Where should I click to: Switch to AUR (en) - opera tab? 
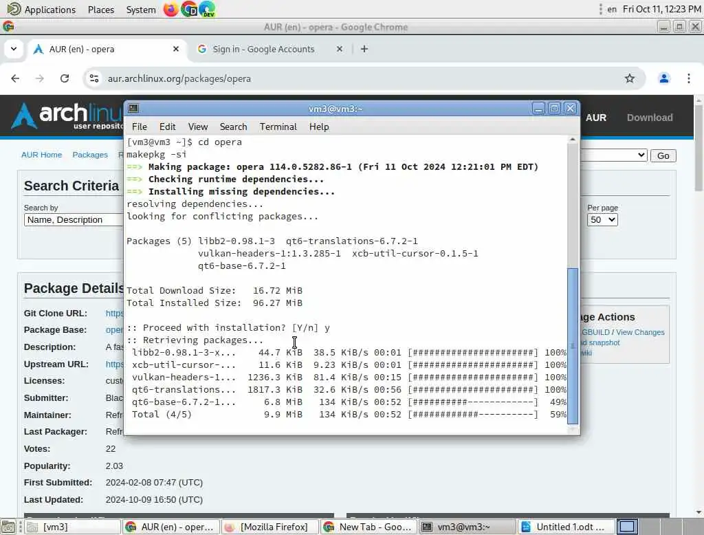pos(82,49)
